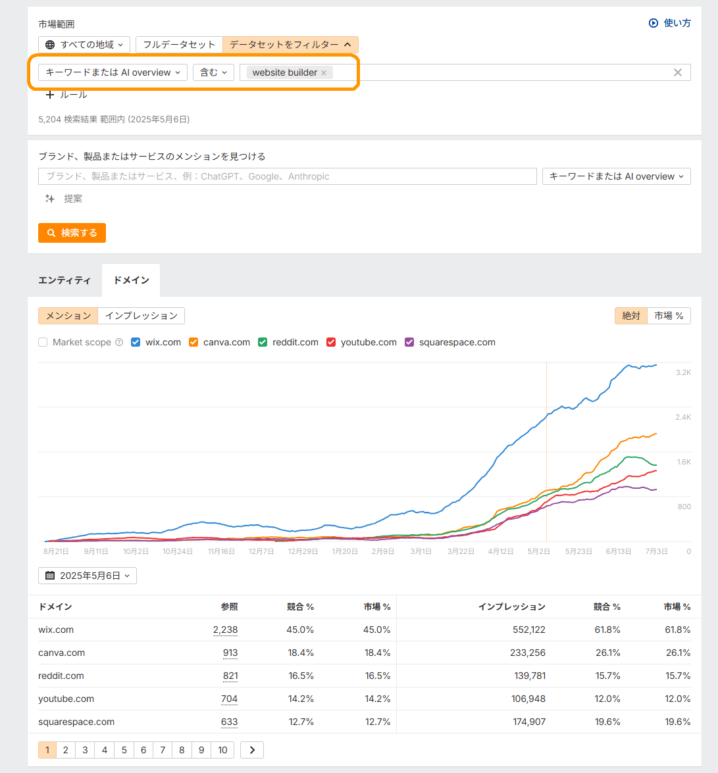Remove the website builder keyword tag
Viewport: 718px width, 773px height.
click(324, 73)
